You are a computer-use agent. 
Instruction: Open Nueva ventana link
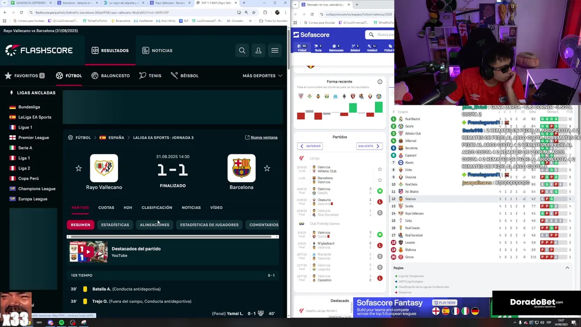[x=261, y=138]
